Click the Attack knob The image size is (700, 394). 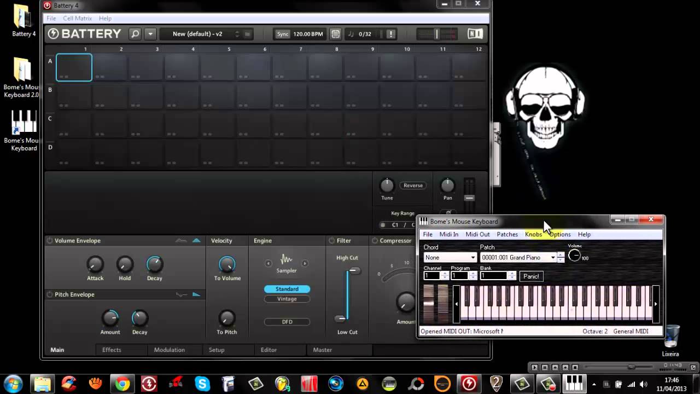pyautogui.click(x=95, y=265)
